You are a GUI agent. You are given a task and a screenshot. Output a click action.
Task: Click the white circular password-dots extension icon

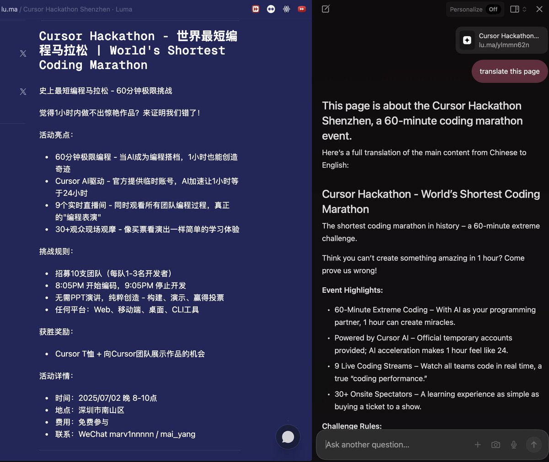pyautogui.click(x=271, y=9)
